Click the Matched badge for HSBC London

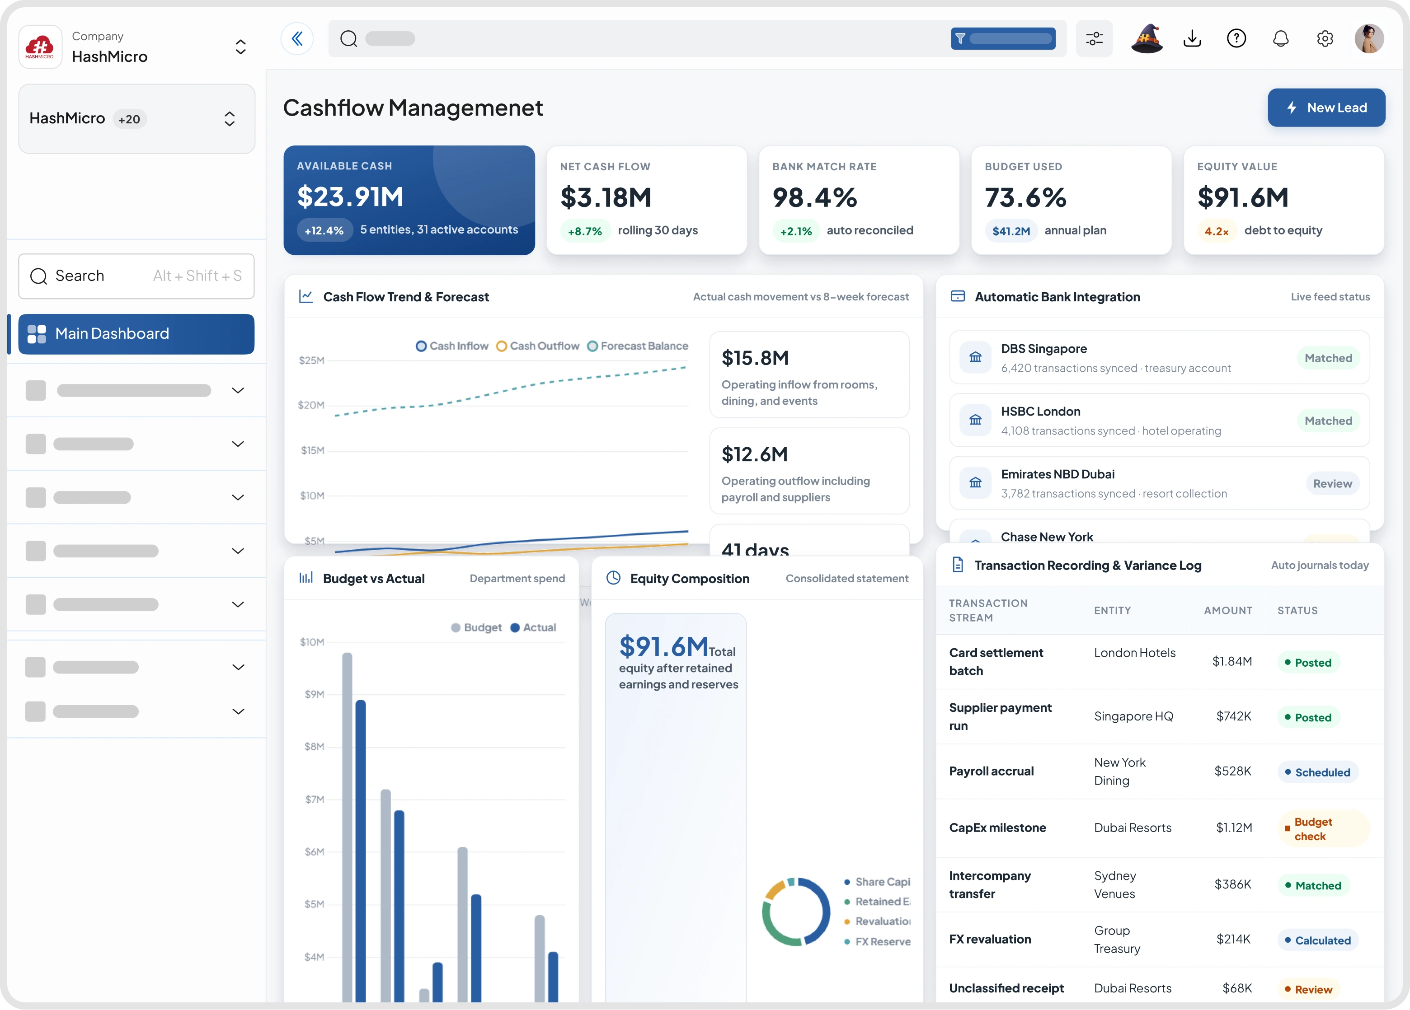(1328, 421)
